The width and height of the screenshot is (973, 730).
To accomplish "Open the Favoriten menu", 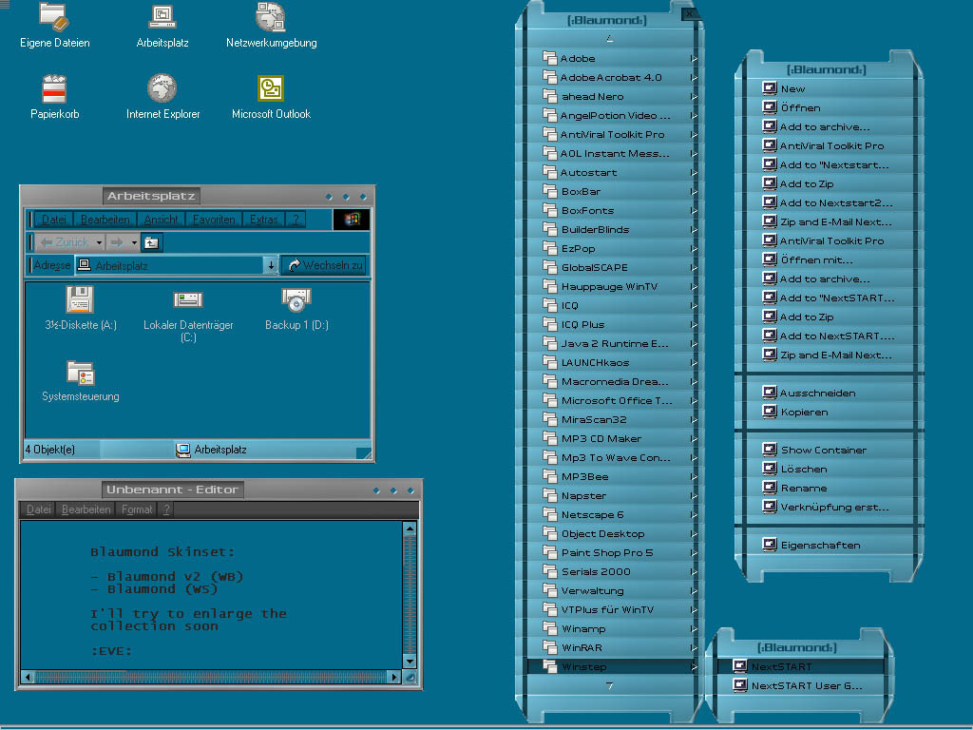I will tap(214, 220).
